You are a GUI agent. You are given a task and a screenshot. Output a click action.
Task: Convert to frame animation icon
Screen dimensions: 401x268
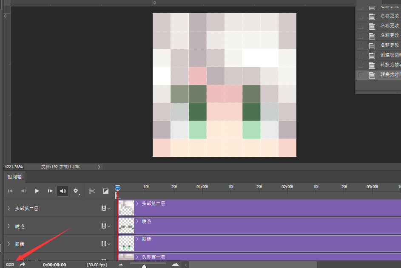pyautogui.click(x=10, y=265)
